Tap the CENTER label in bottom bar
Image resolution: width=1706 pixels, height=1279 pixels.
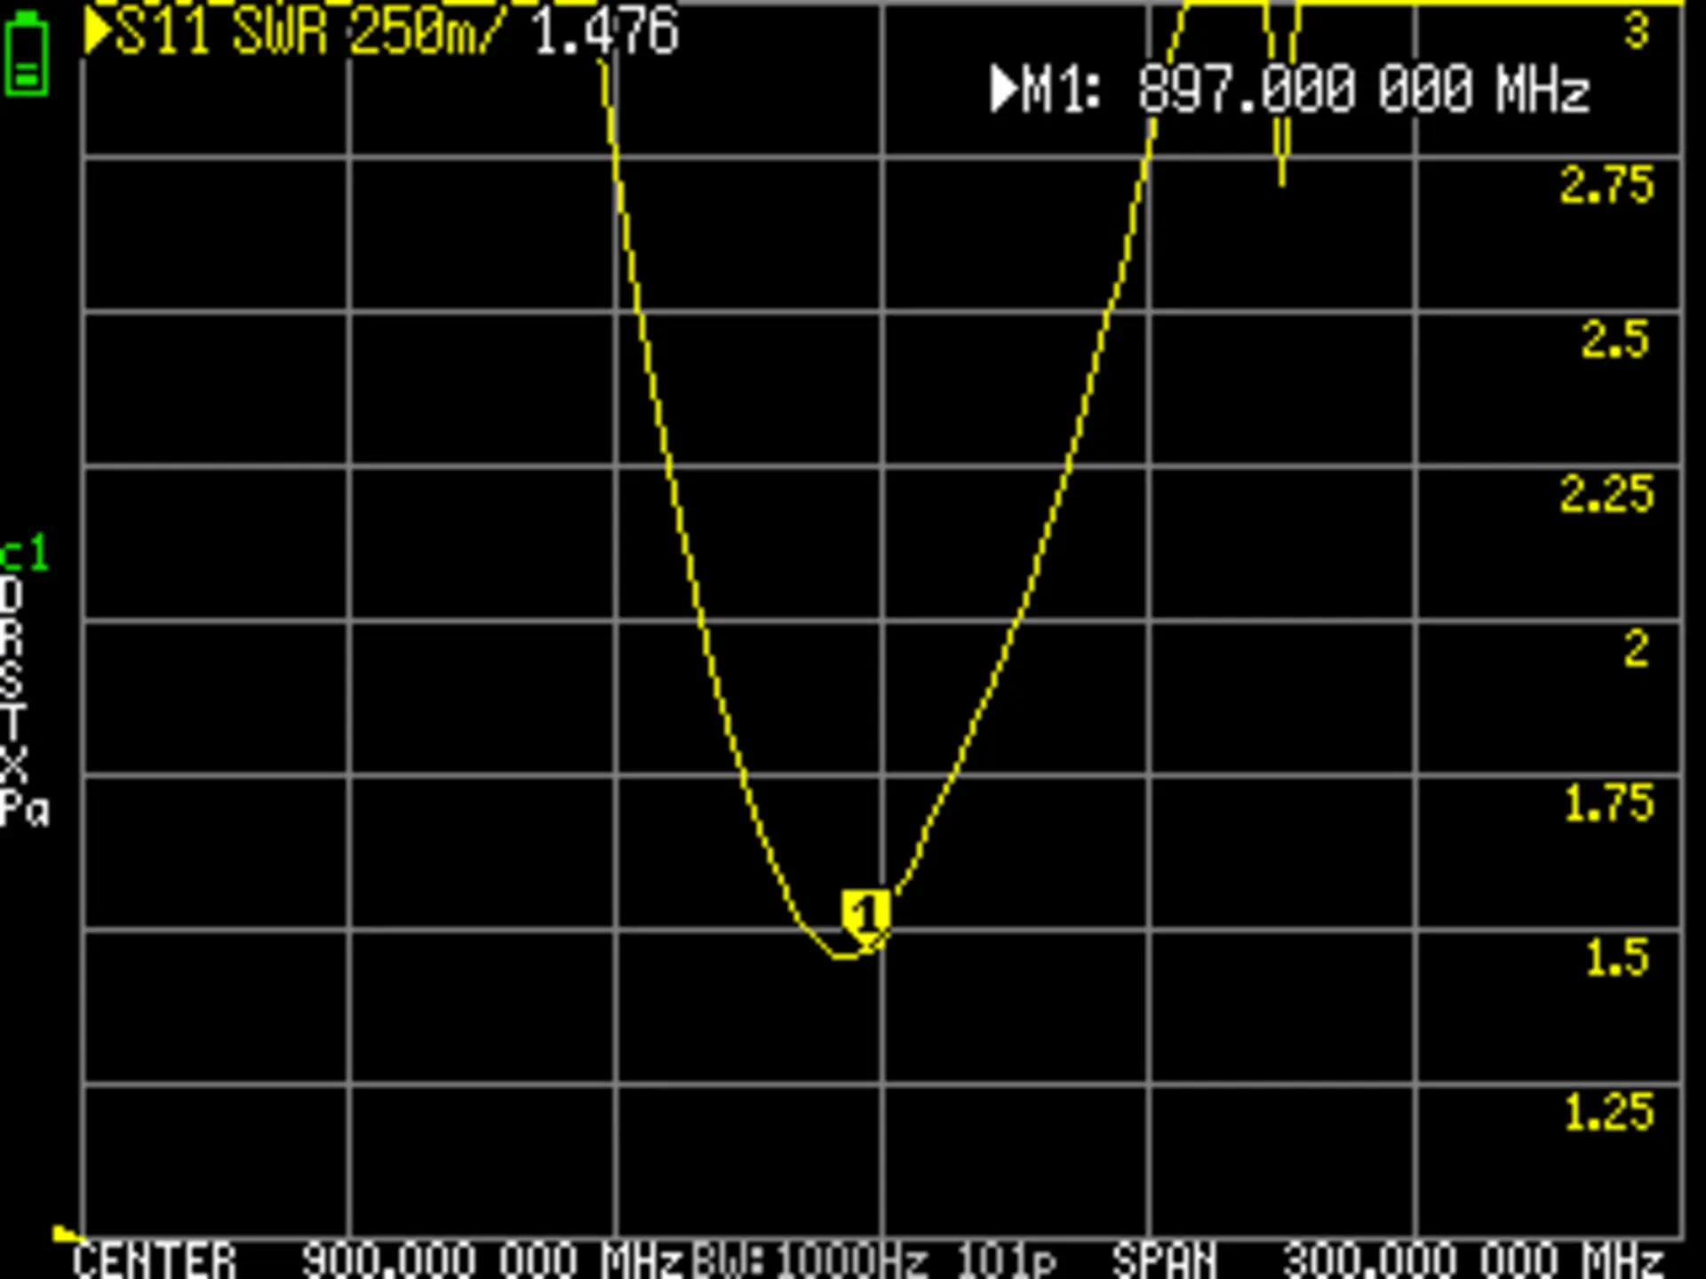coord(155,1261)
